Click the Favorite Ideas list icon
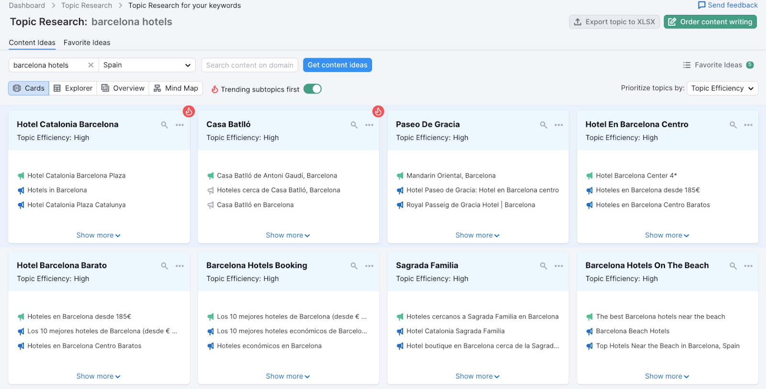 pos(687,65)
